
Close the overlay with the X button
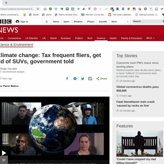click(x=4, y=160)
